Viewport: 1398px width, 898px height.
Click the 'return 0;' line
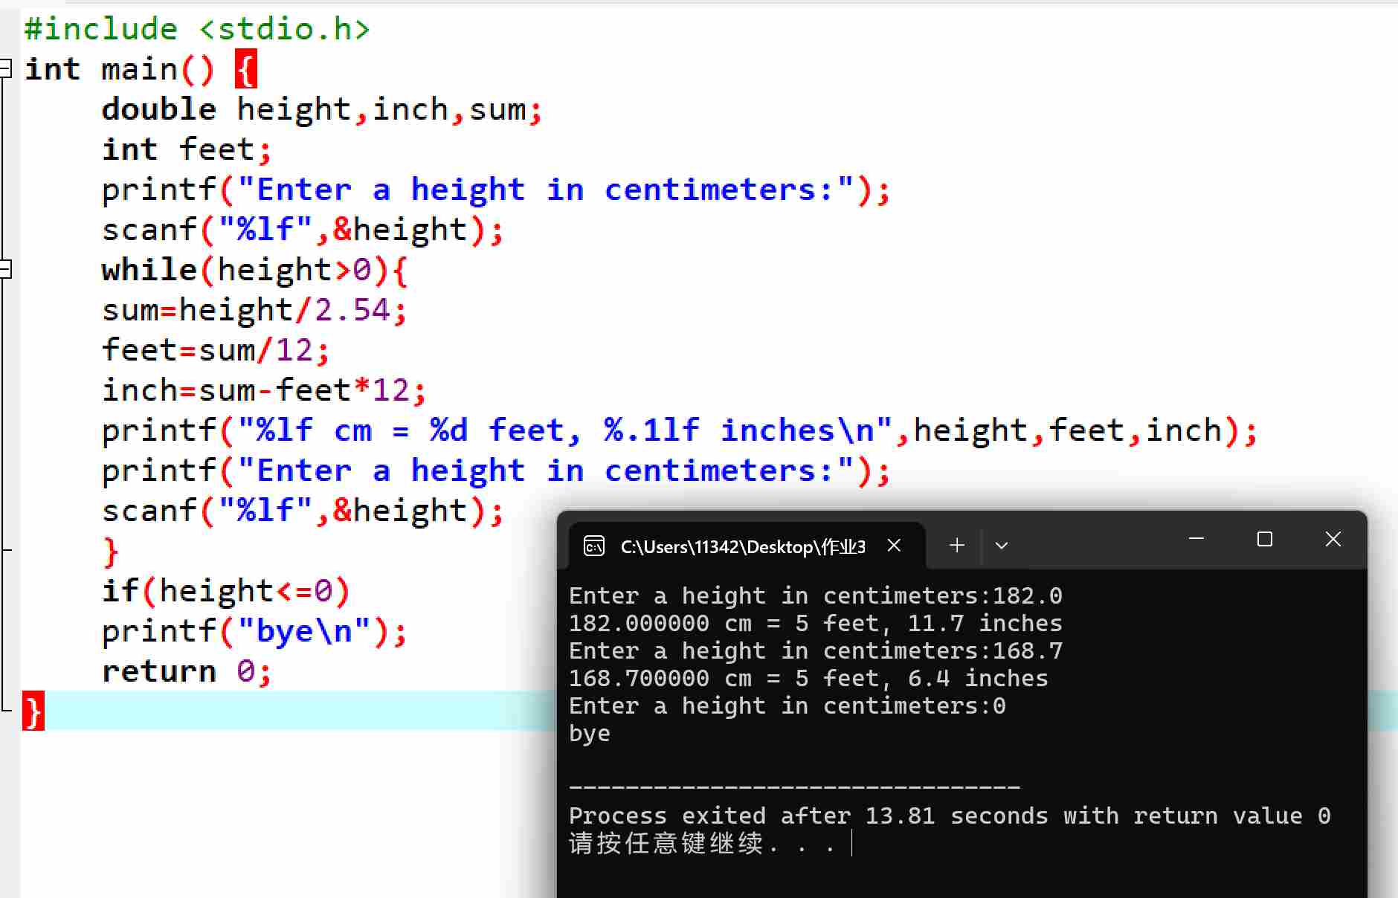click(x=187, y=671)
